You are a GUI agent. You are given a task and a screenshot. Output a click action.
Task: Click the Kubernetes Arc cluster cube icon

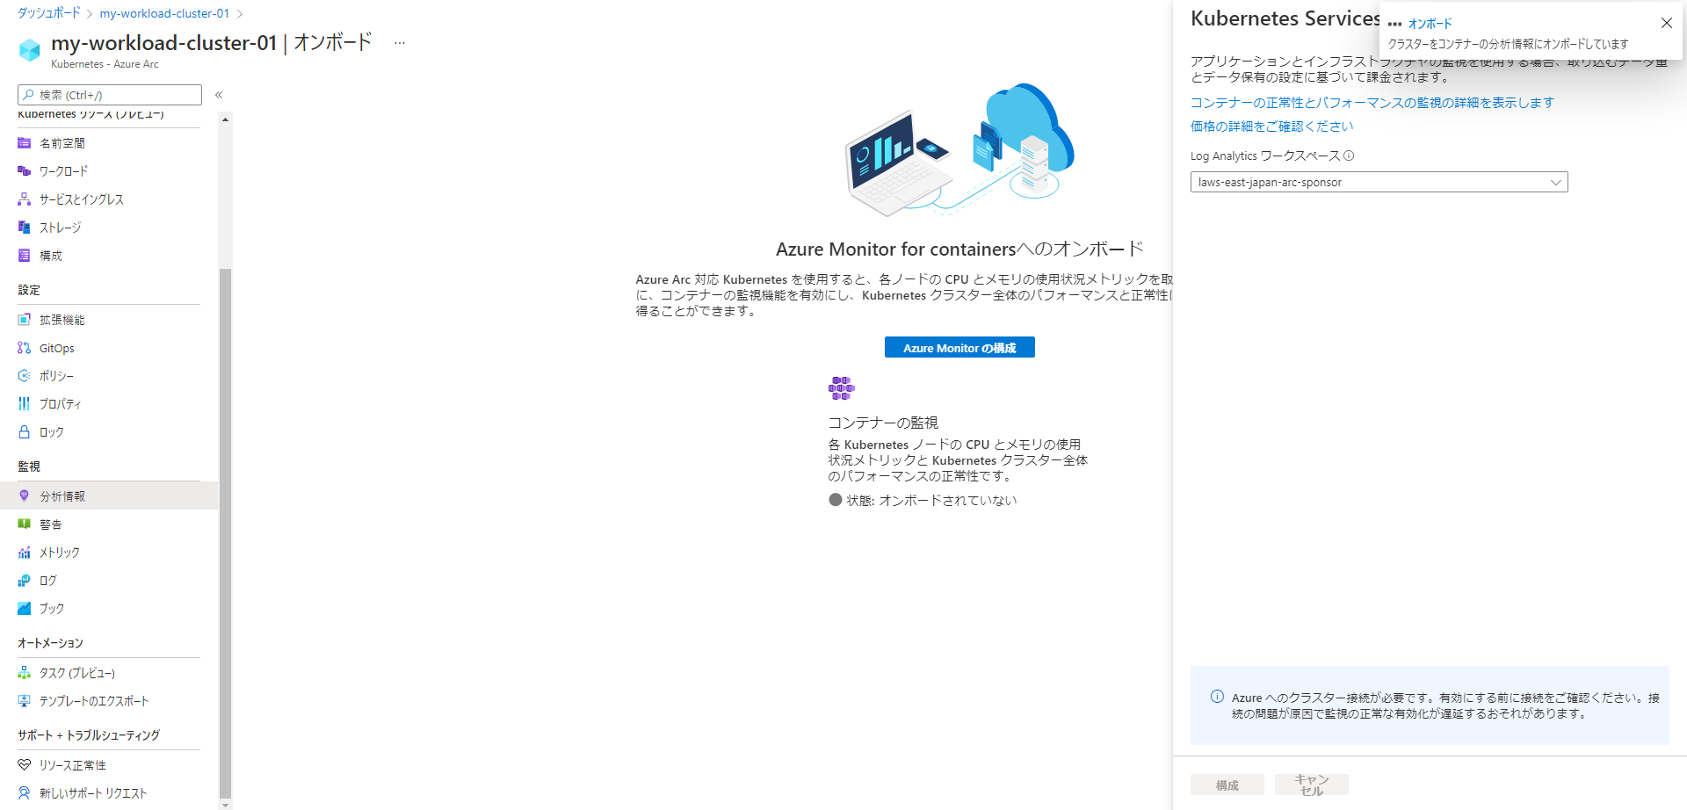[x=30, y=50]
